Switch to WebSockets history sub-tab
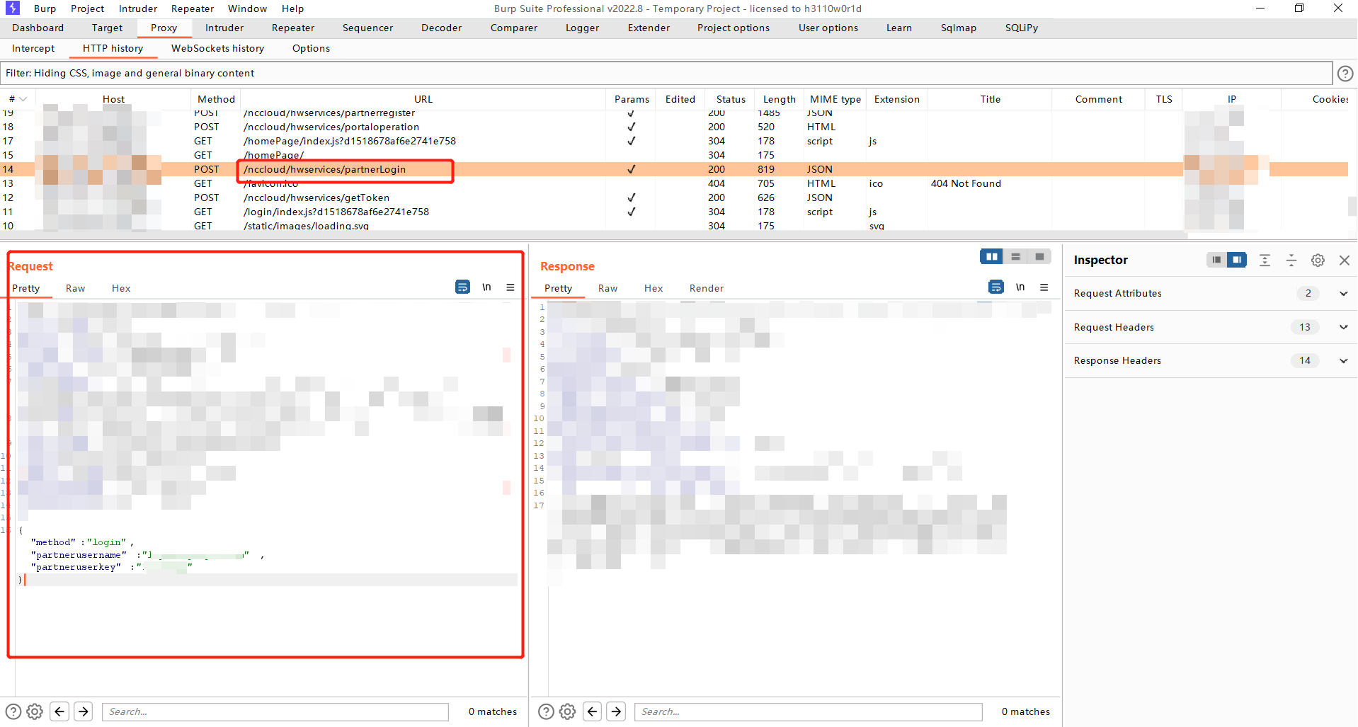Image resolution: width=1358 pixels, height=727 pixels. click(217, 48)
